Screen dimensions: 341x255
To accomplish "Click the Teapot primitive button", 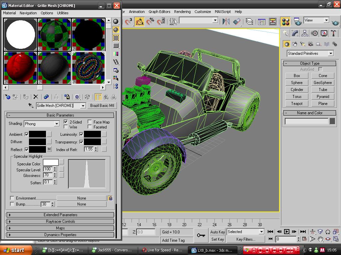I will 297,104.
